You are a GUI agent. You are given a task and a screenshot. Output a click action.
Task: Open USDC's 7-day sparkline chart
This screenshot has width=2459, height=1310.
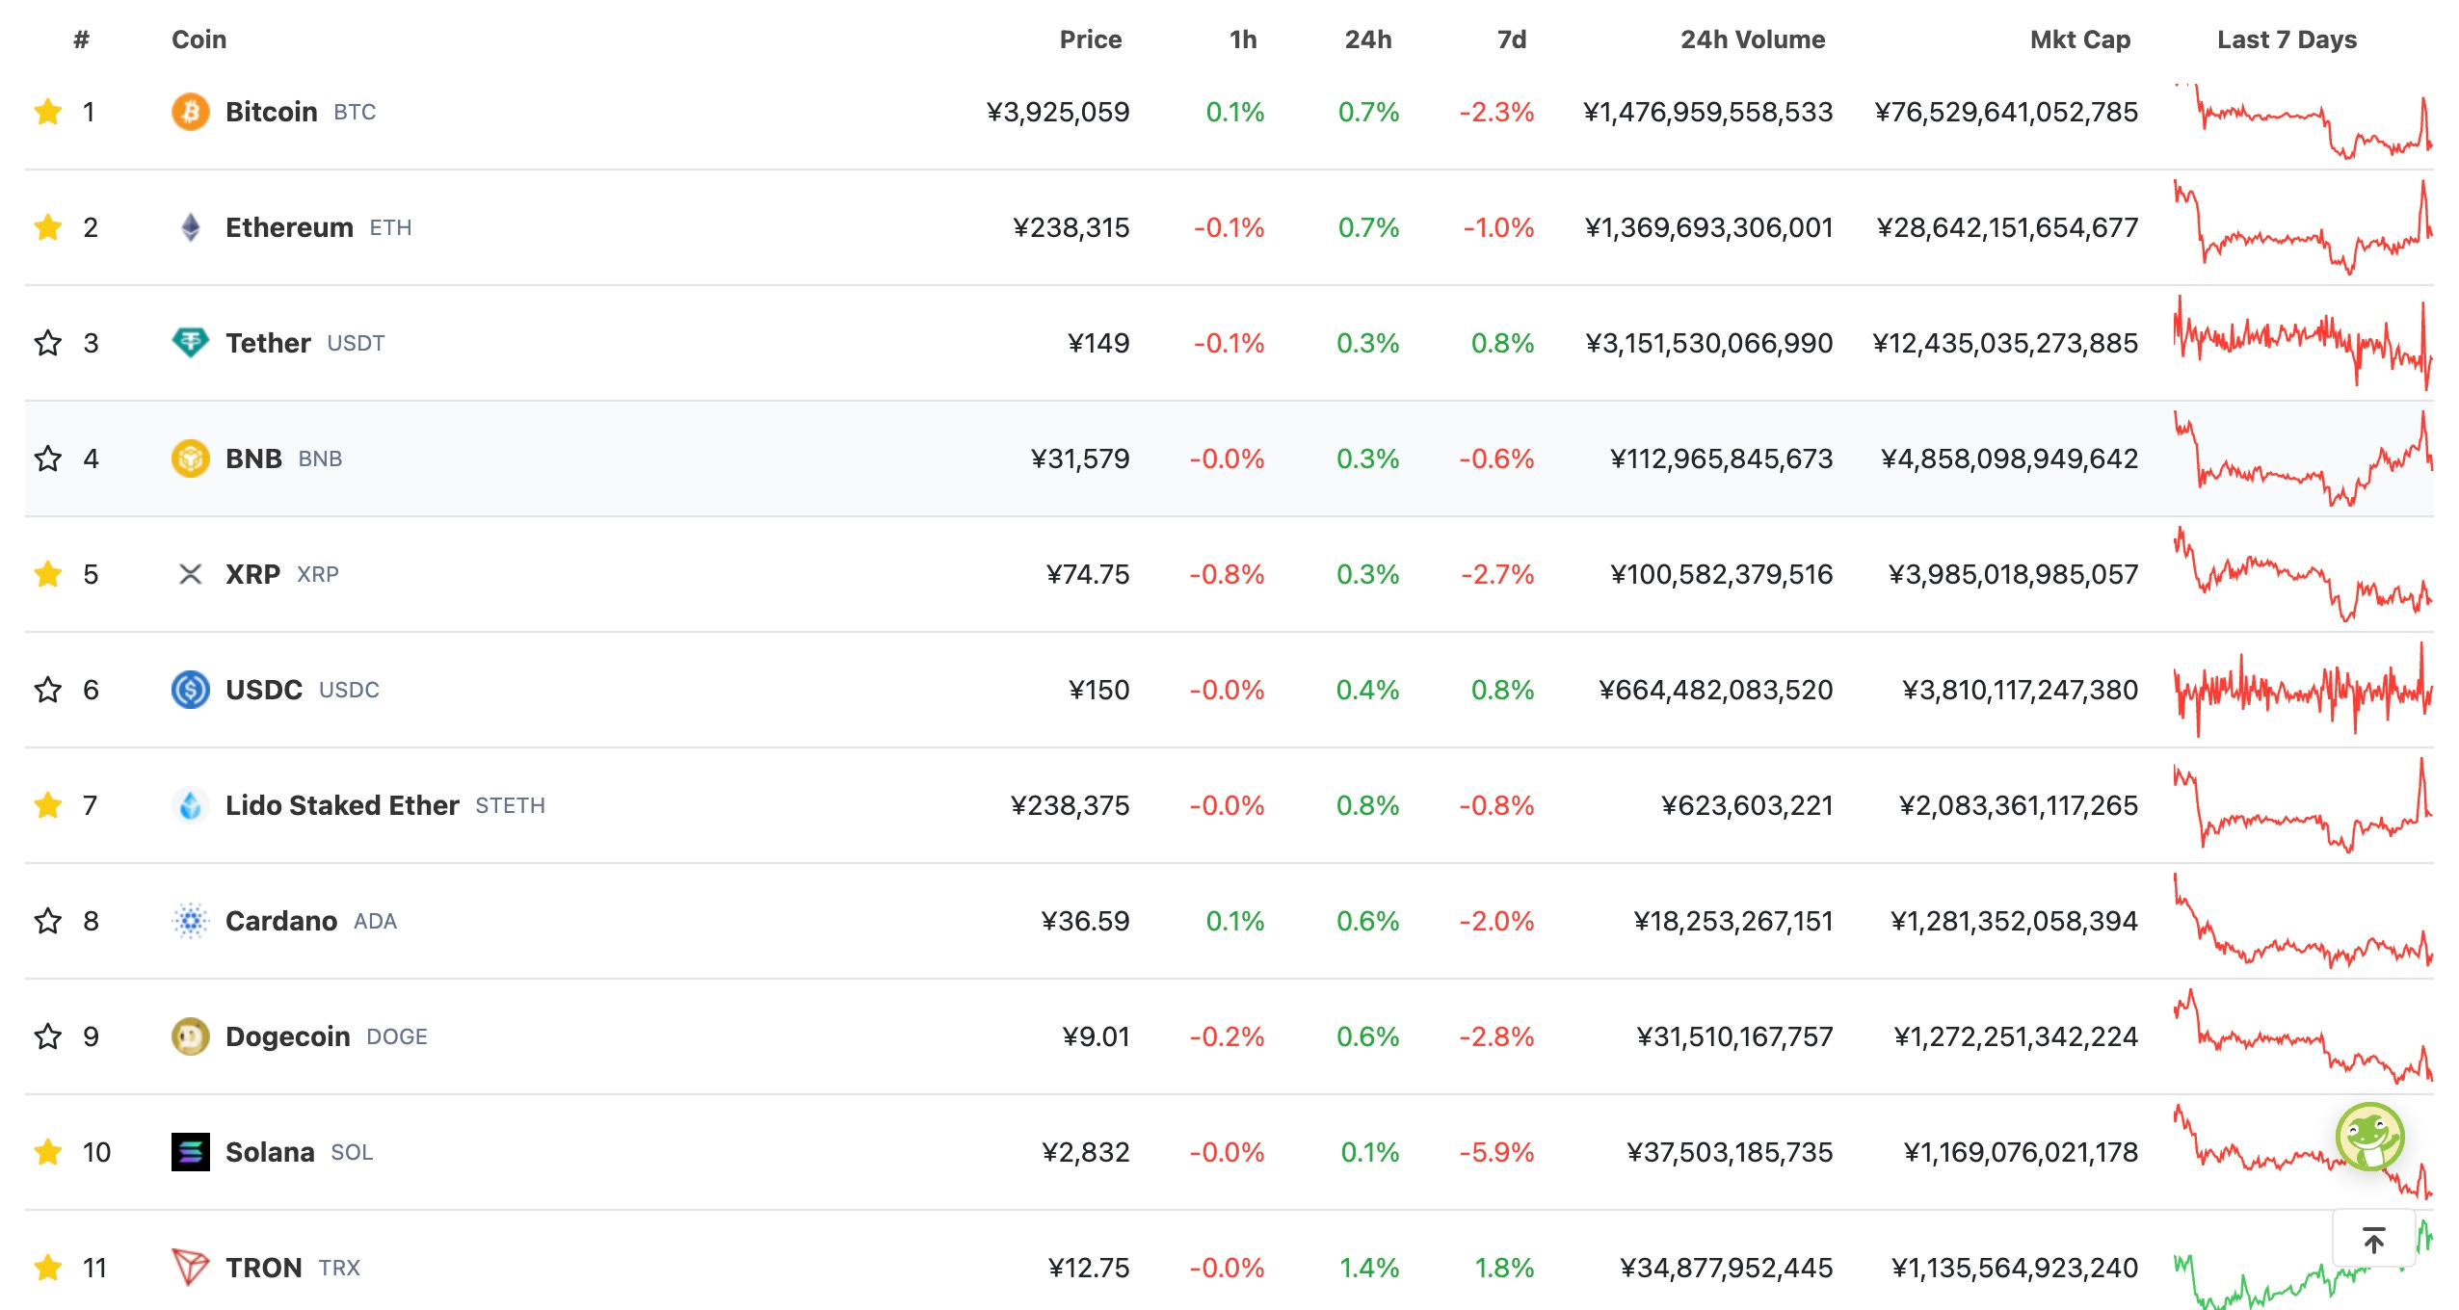(x=2303, y=690)
